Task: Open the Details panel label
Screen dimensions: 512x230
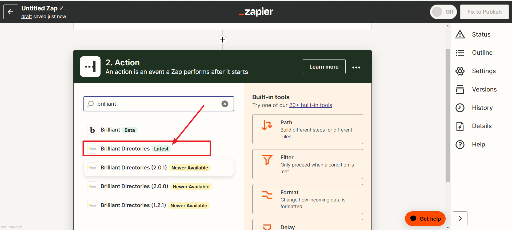Action: (x=482, y=126)
